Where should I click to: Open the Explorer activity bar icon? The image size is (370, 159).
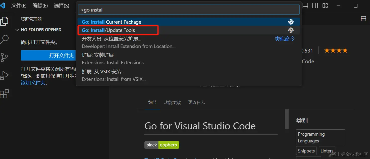click(4, 21)
